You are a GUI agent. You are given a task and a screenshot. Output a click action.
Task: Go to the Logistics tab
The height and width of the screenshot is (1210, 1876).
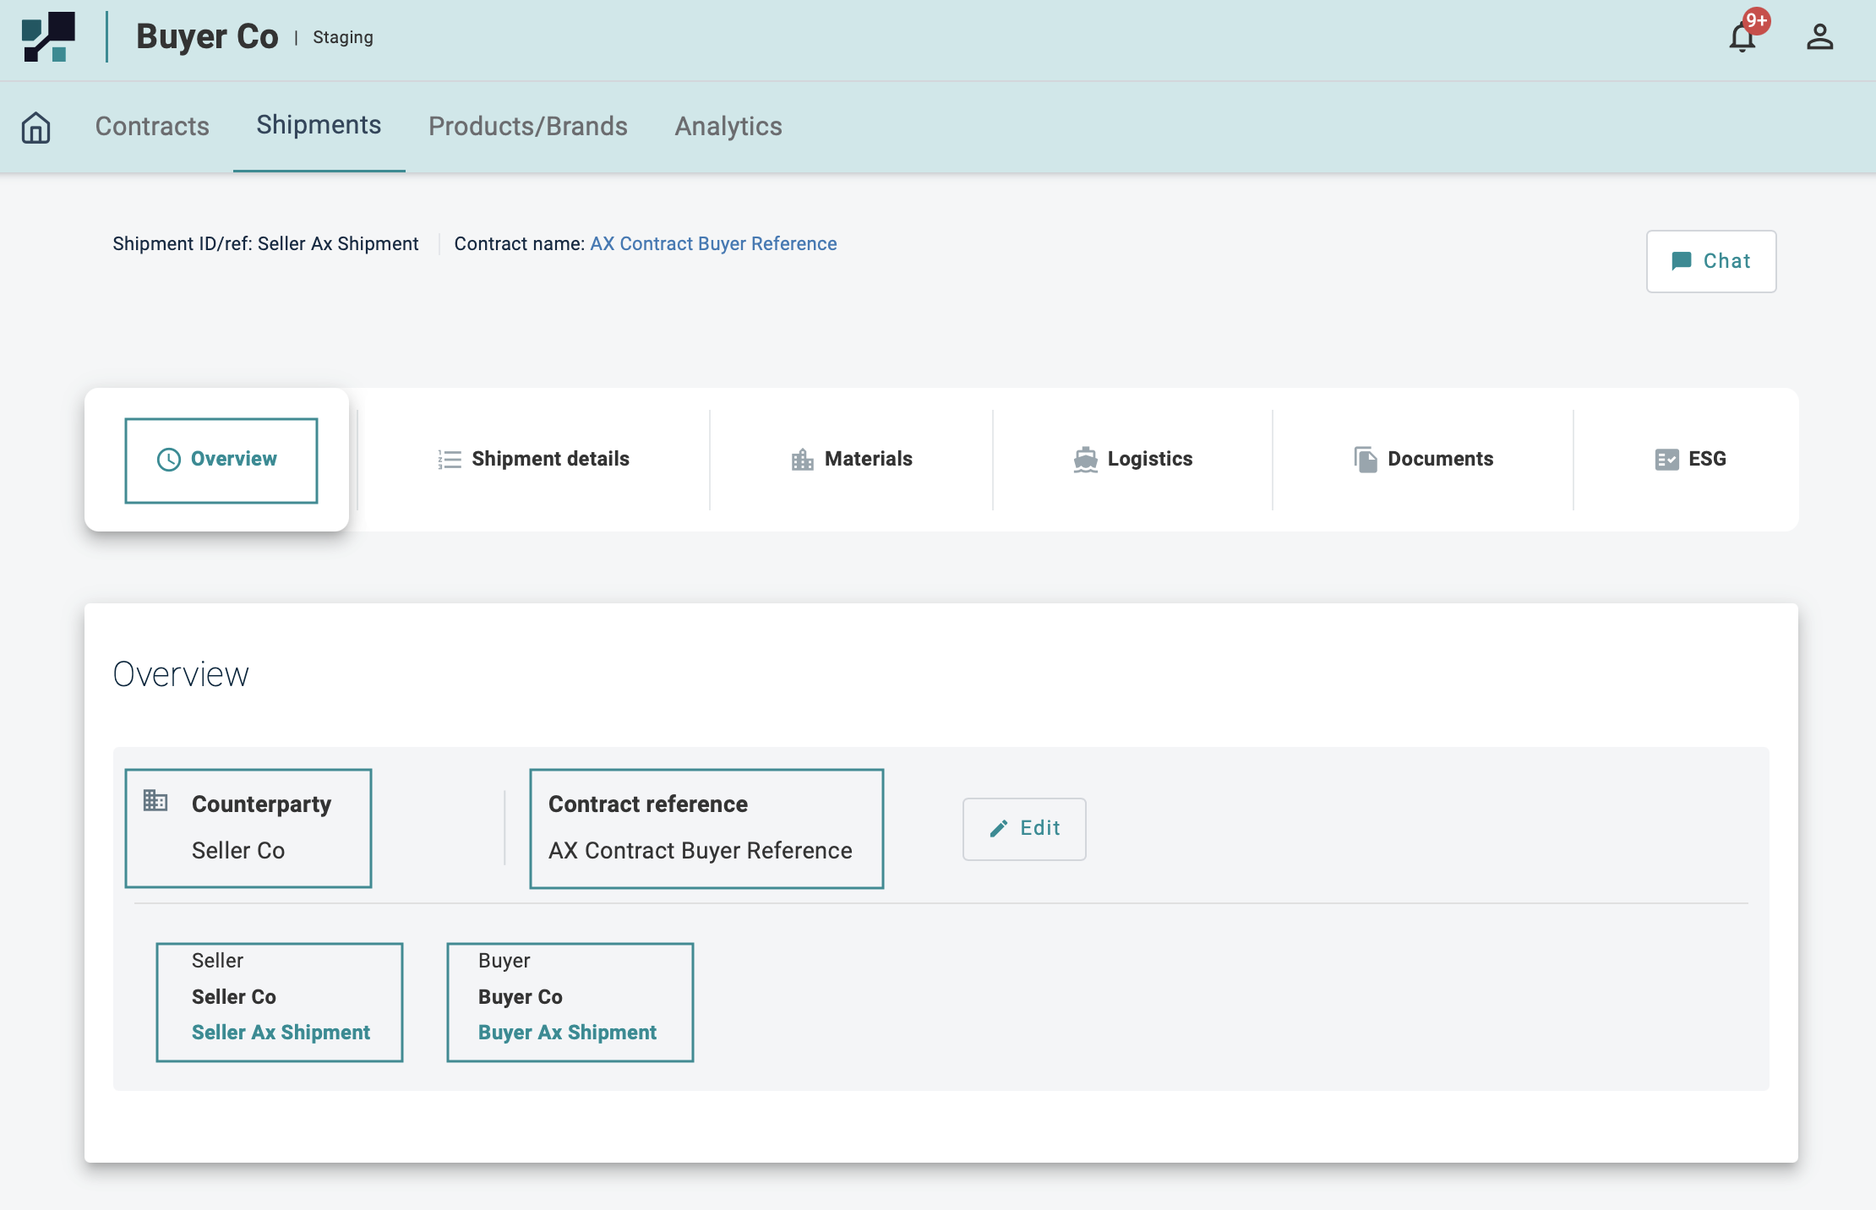[1132, 459]
